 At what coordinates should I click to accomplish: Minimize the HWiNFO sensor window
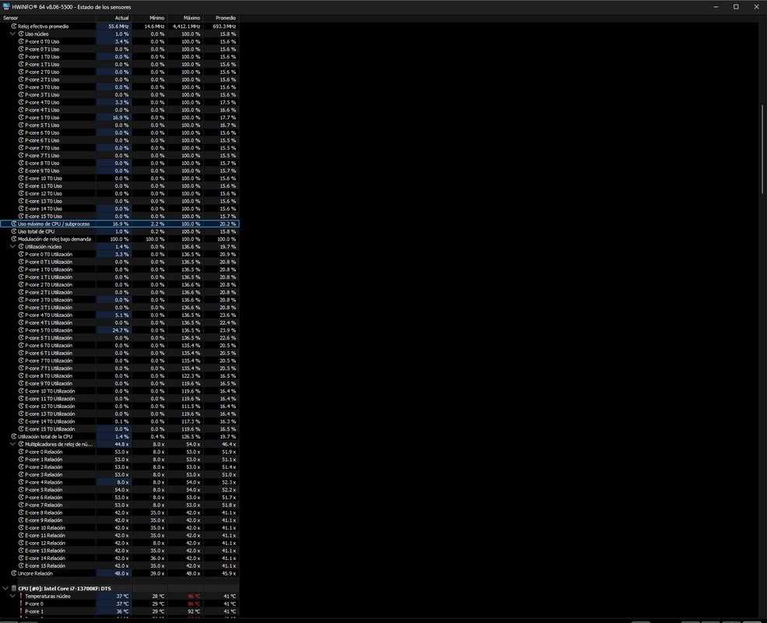716,7
